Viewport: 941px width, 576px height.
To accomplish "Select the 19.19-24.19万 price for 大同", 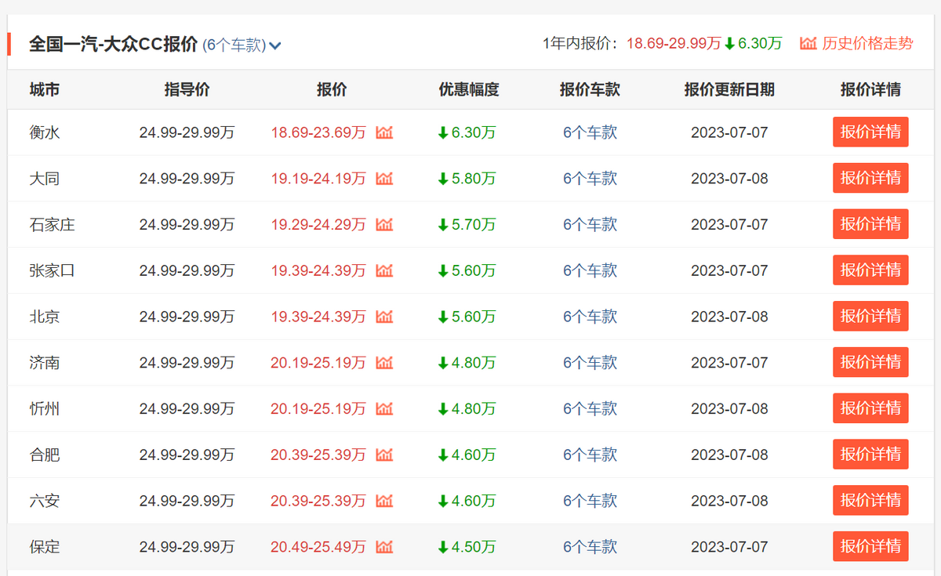I will pyautogui.click(x=318, y=179).
